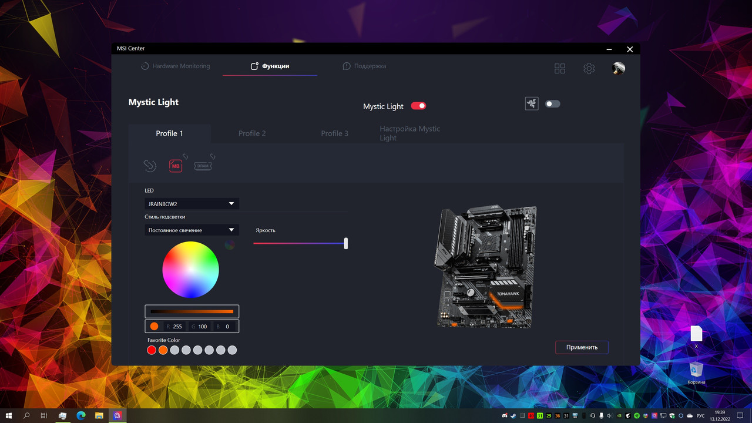Select the orange favorite color
This screenshot has height=423, width=752.
[163, 350]
